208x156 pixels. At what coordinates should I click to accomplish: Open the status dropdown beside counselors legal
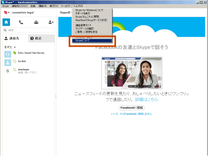coord(7,12)
